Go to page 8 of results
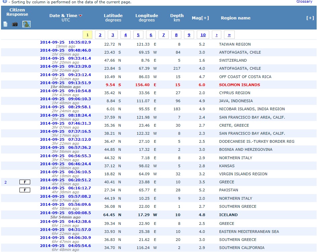Image resolution: width=318 pixels, height=252 pixels. 176,35
